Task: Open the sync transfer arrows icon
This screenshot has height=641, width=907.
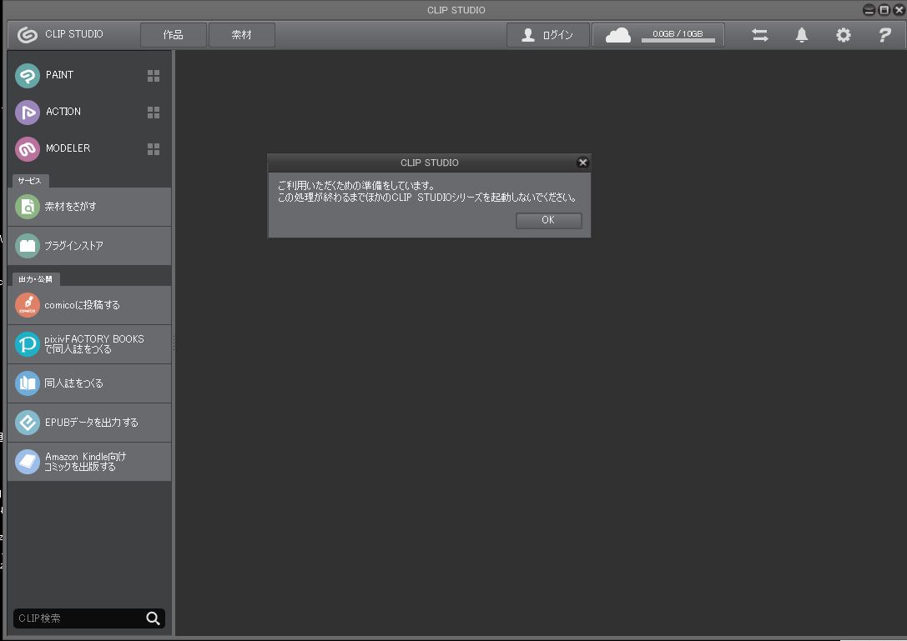Action: tap(760, 35)
